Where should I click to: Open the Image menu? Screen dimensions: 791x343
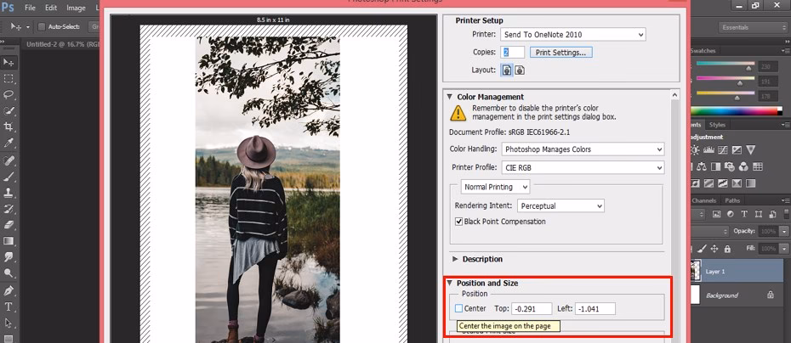[x=76, y=8]
